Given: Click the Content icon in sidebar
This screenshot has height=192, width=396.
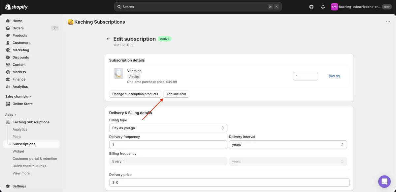Looking at the screenshot, I should pos(8,65).
